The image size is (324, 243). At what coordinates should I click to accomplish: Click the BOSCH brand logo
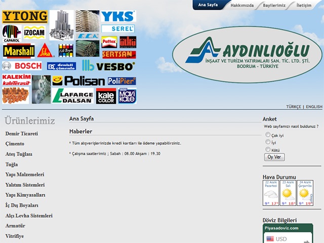point(22,66)
